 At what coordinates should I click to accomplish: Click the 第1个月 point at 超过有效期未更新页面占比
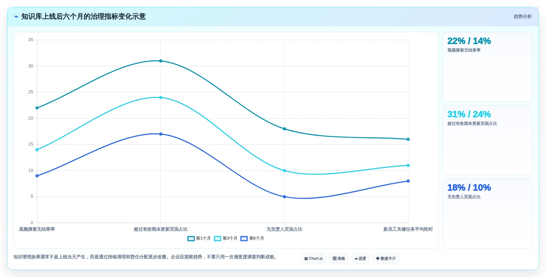click(161, 61)
